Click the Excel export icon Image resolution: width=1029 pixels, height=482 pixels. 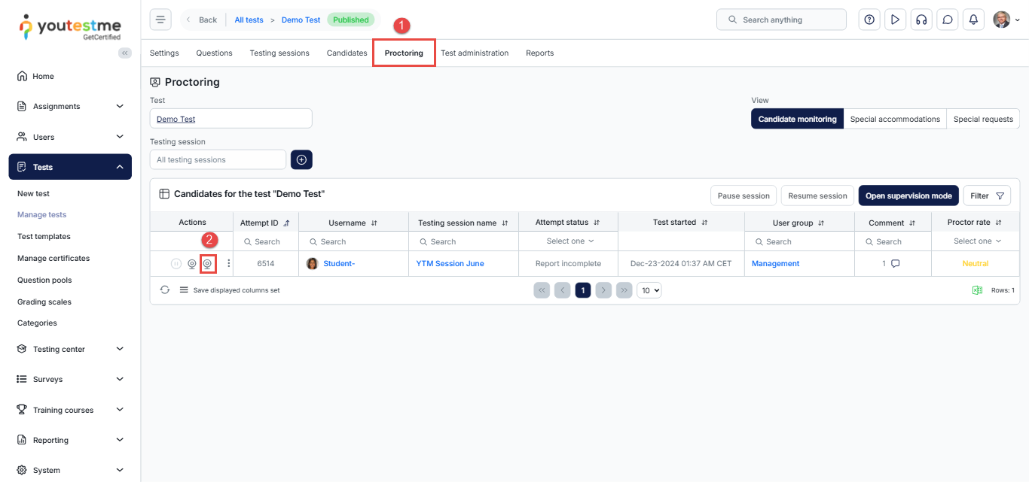[977, 290]
